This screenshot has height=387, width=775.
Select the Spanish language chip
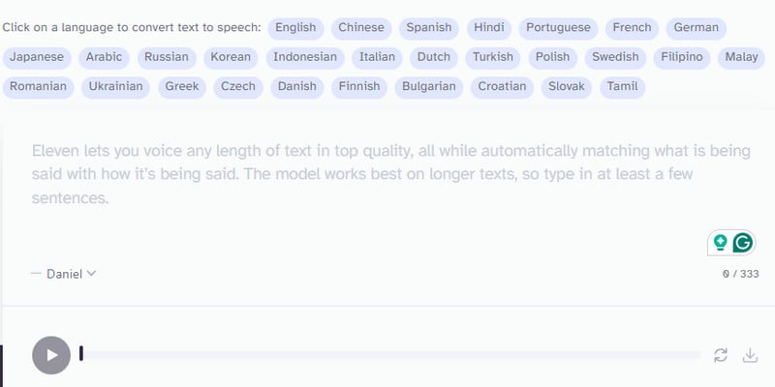[x=429, y=28]
